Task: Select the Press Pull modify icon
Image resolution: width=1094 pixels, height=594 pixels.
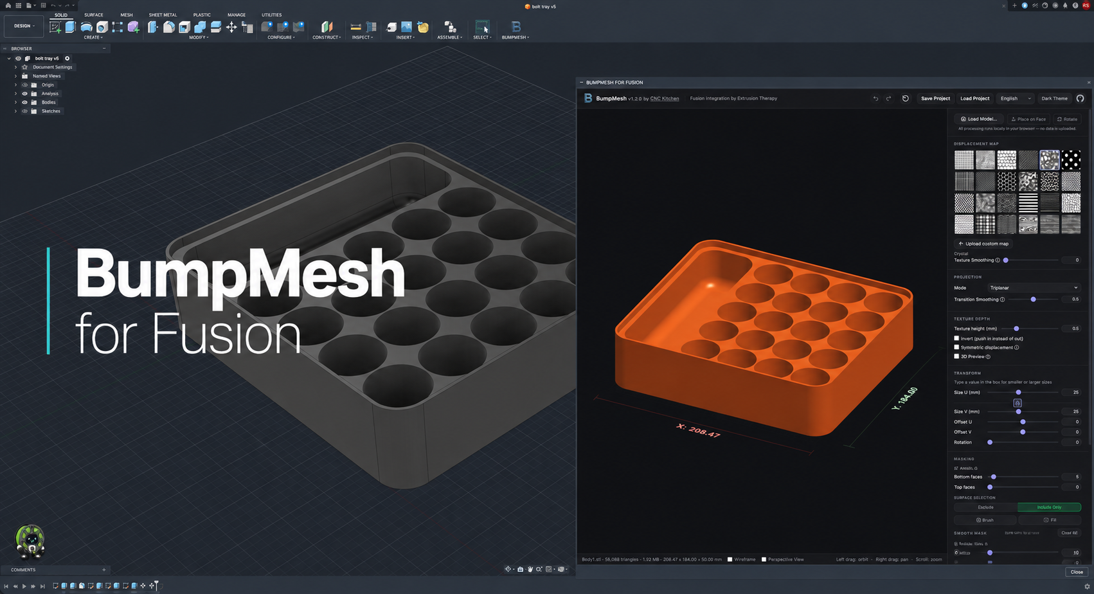Action: [x=153, y=27]
